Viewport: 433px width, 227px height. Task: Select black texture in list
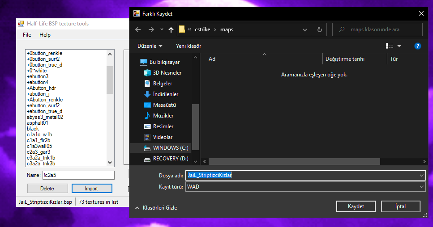pyautogui.click(x=33, y=129)
